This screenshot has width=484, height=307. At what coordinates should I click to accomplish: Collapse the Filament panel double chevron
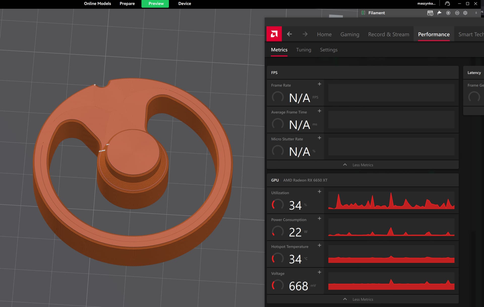[476, 13]
